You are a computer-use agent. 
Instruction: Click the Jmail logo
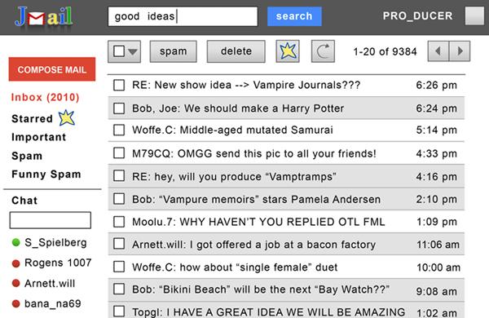pos(44,16)
